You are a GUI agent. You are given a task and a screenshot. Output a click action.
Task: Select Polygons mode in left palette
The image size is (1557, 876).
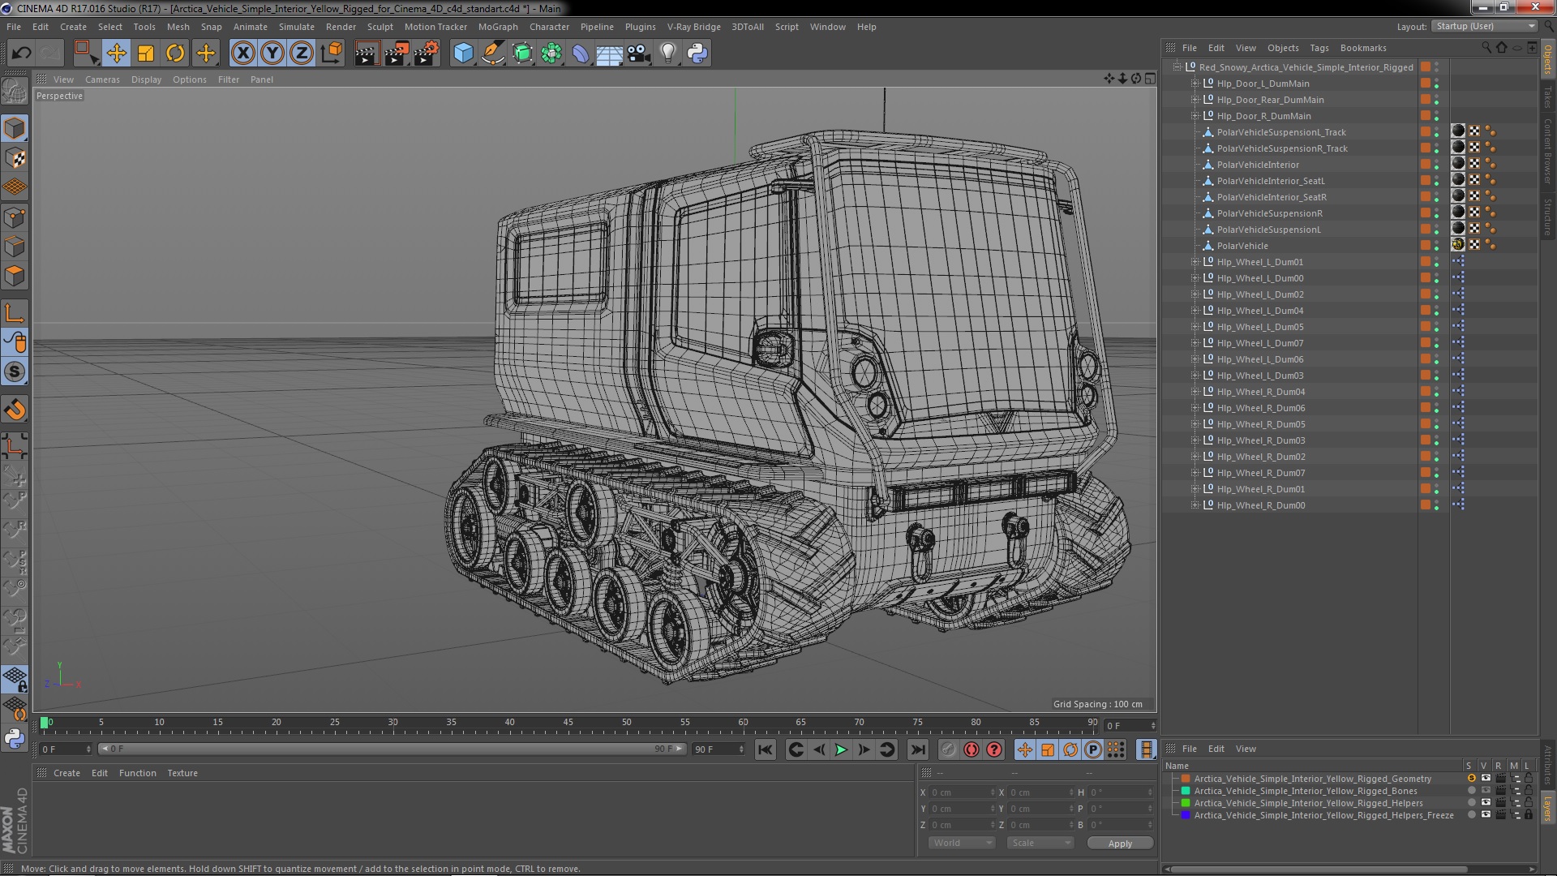pyautogui.click(x=15, y=276)
